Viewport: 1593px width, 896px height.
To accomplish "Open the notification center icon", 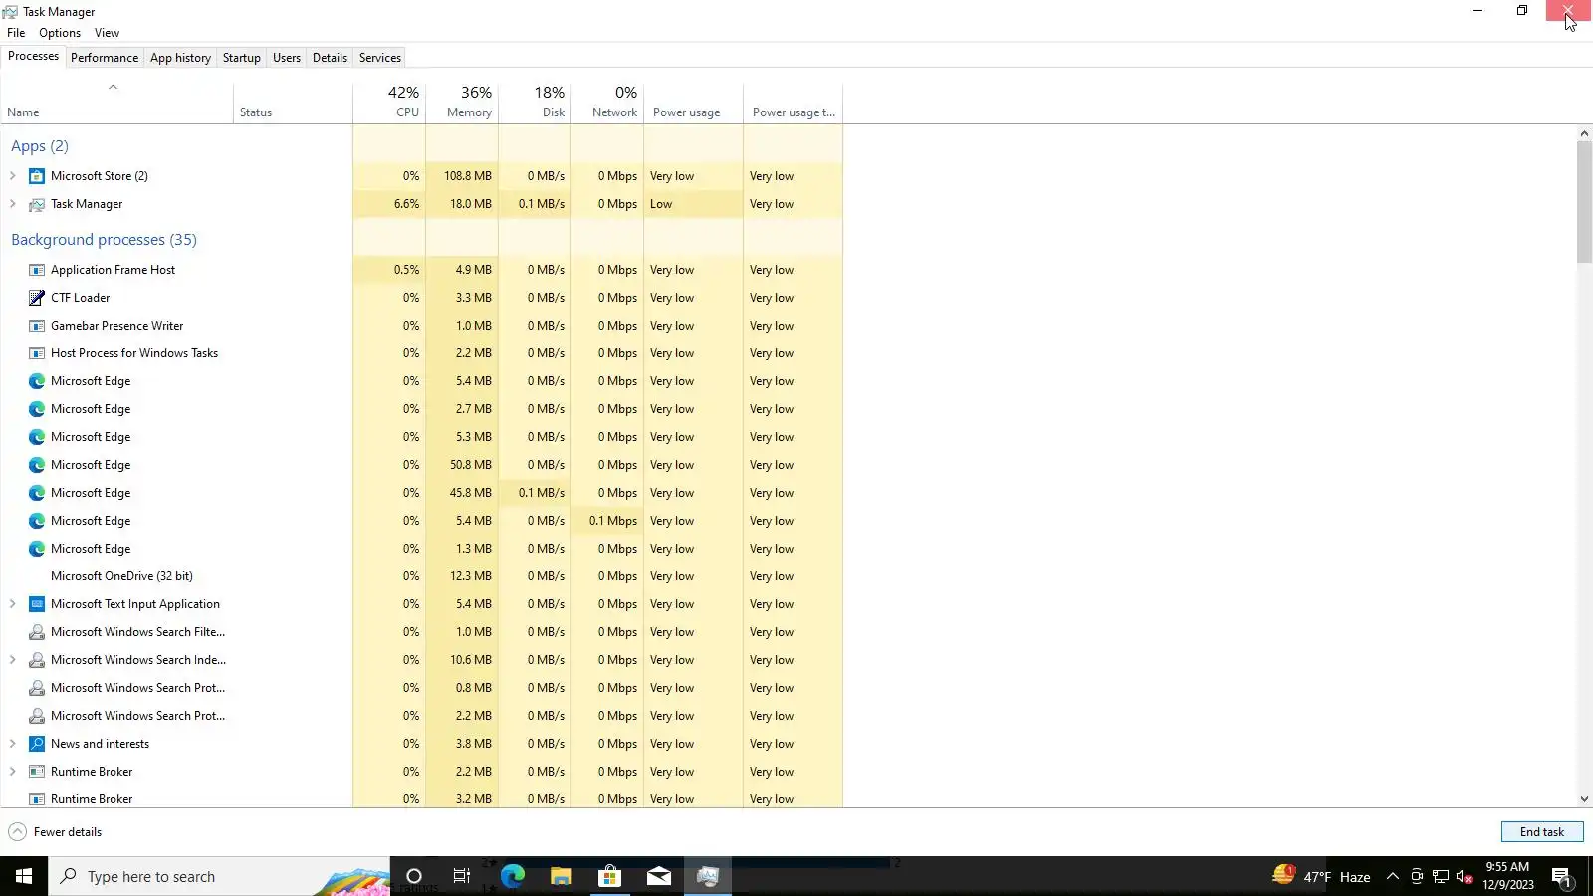I will pos(1561,877).
